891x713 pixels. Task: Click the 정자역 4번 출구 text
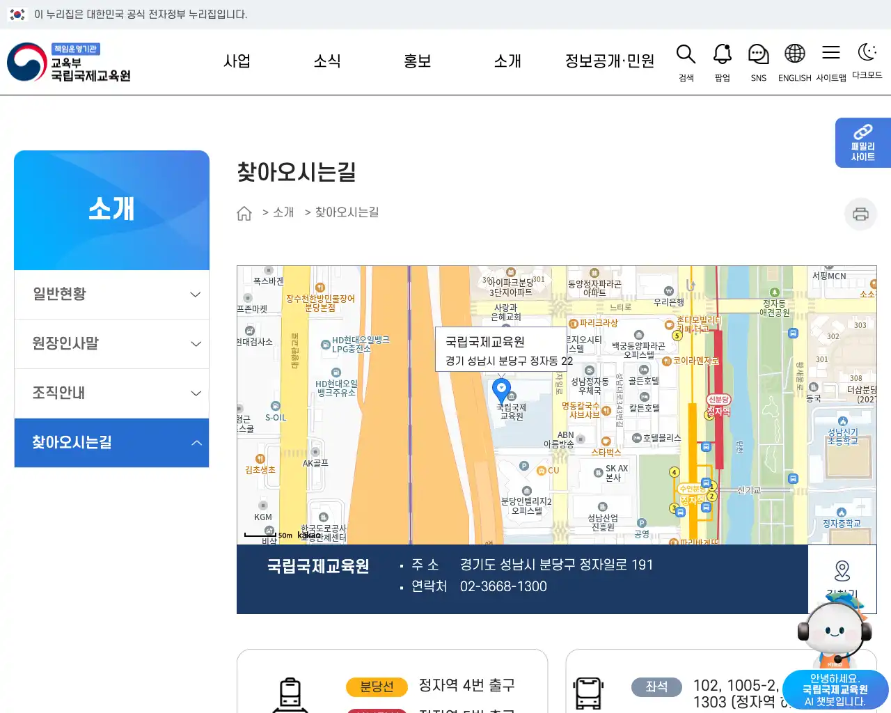click(x=467, y=686)
